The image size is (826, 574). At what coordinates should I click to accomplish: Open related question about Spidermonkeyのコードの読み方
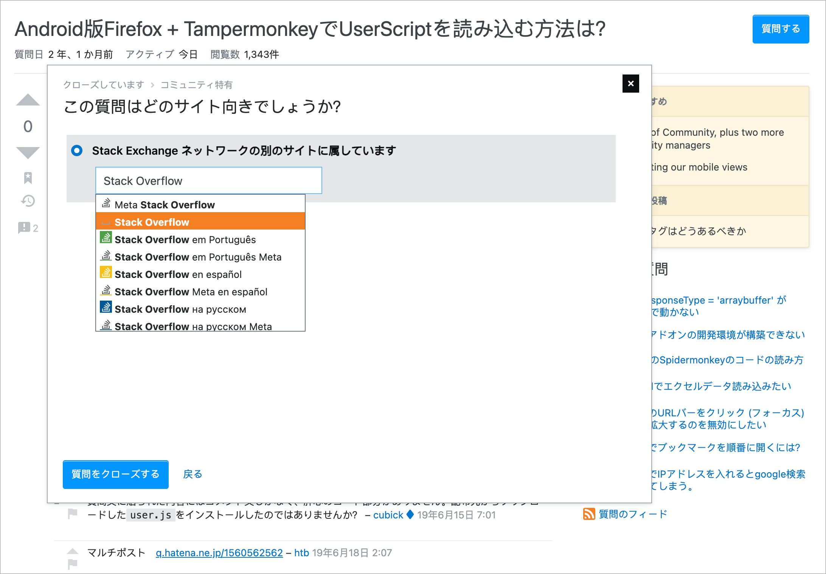pyautogui.click(x=727, y=360)
